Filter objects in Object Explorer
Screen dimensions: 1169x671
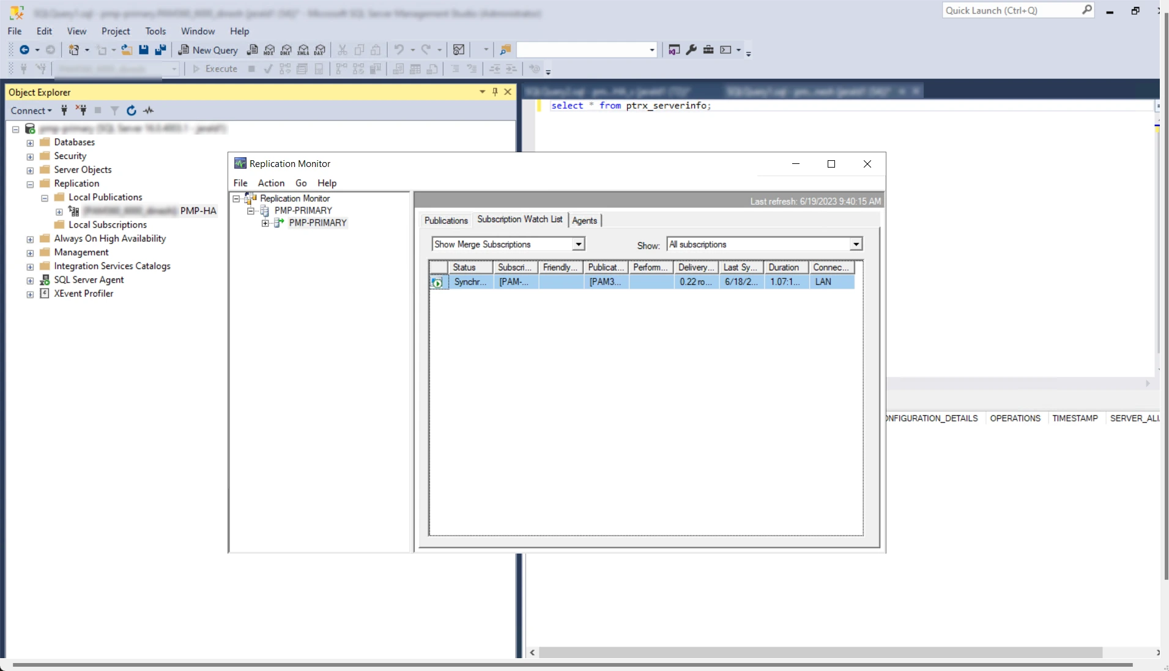tap(116, 111)
